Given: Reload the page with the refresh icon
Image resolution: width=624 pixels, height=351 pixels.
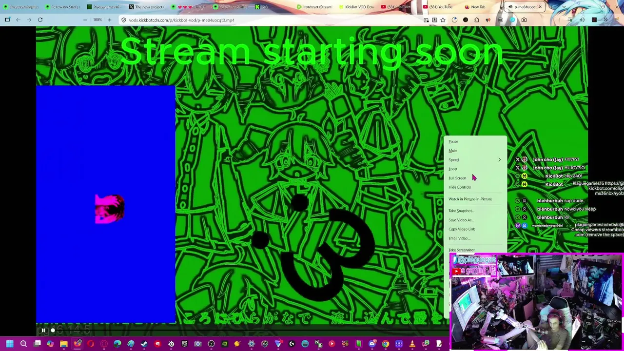Looking at the screenshot, I should point(40,20).
